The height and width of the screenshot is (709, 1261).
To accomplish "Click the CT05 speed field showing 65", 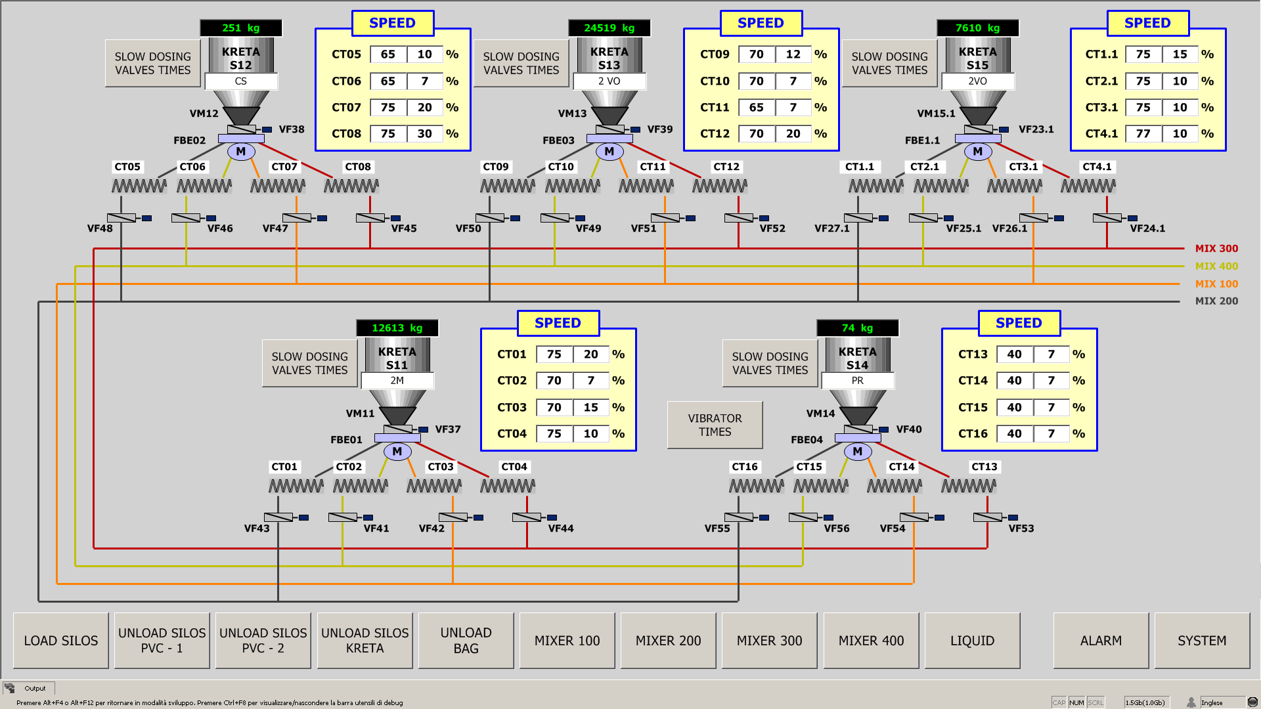I will 387,54.
